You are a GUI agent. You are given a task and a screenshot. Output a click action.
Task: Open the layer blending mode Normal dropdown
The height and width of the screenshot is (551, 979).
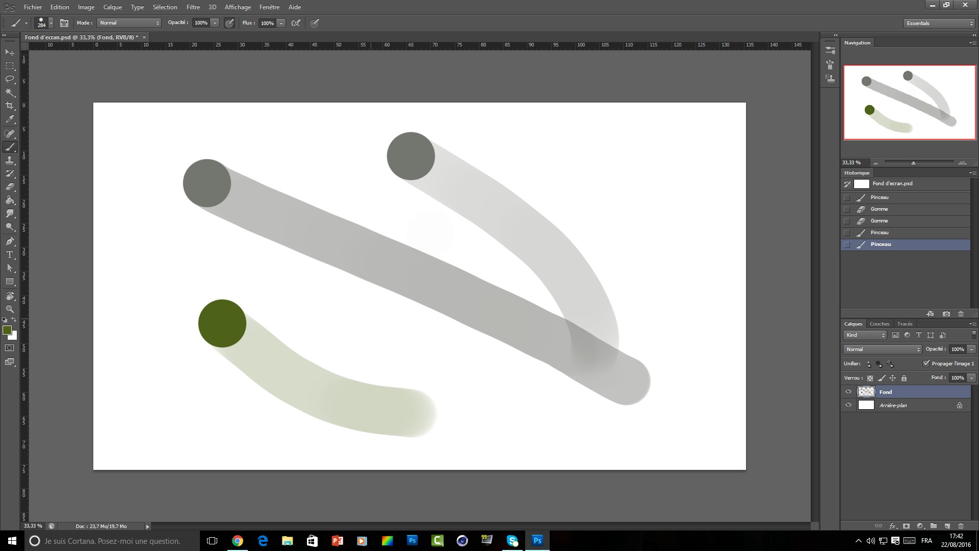point(882,349)
